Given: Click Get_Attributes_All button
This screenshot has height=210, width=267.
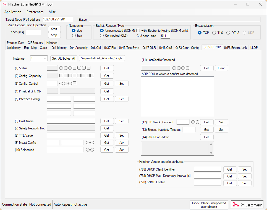Looking at the screenshot, I should point(64,58).
